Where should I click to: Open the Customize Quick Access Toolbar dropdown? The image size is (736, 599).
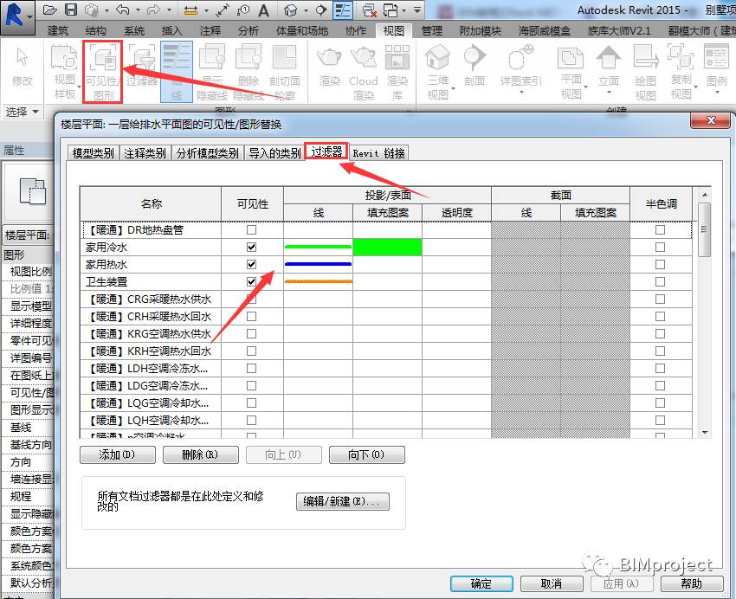[417, 10]
